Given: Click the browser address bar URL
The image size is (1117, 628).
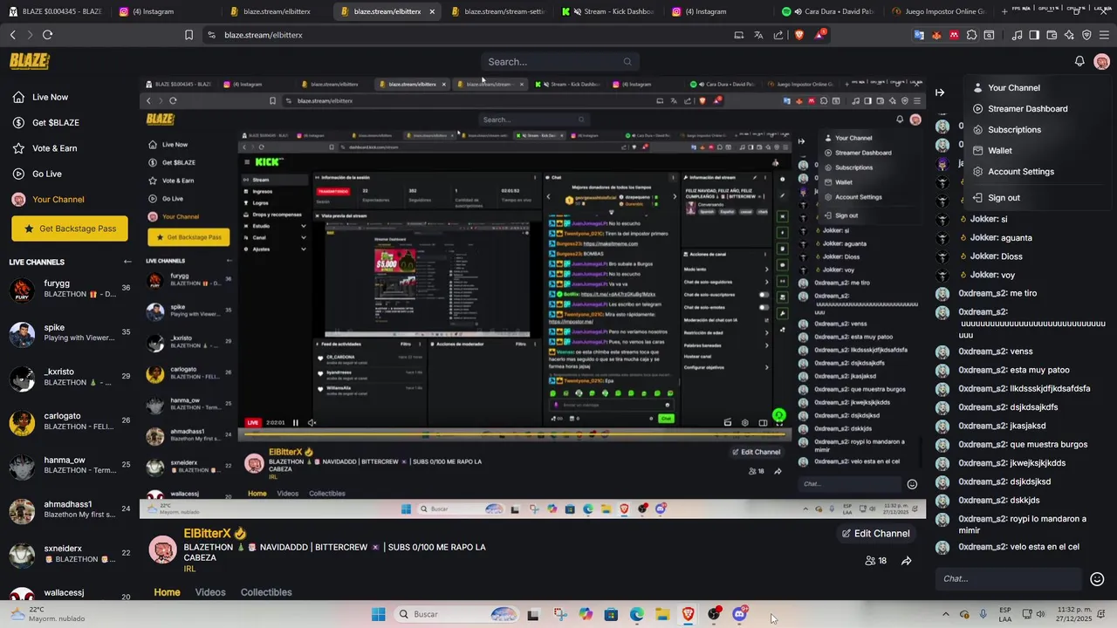Looking at the screenshot, I should [x=264, y=35].
